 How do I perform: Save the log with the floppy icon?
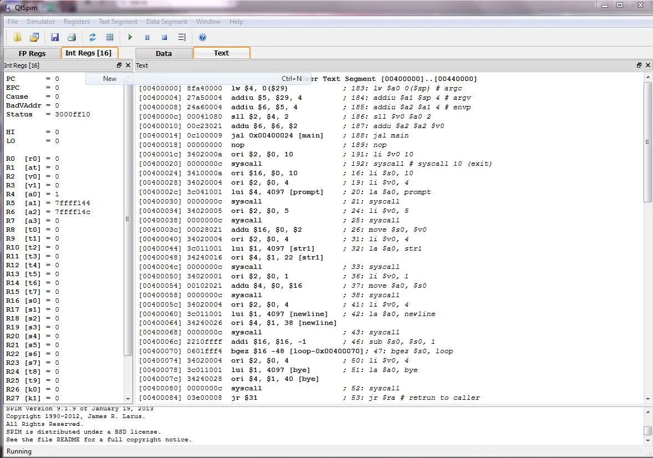pos(55,37)
